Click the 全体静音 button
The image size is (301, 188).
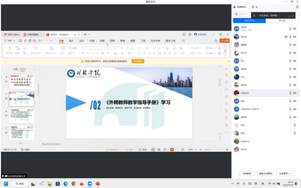247,173
